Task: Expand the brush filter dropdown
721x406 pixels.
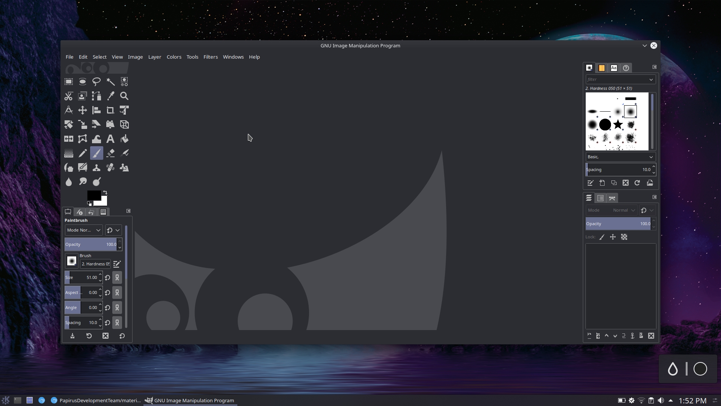Action: click(651, 79)
